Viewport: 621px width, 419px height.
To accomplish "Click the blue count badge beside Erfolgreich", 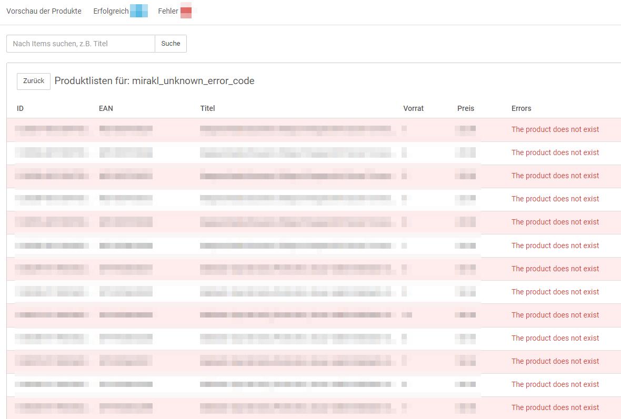I will (x=138, y=11).
